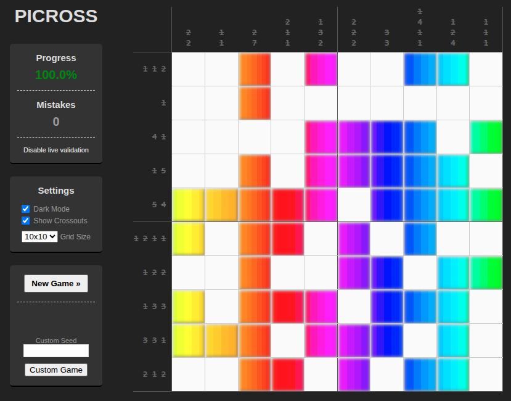This screenshot has height=401, width=511.
Task: Select the green cell in row clued '1 2 2'
Action: pos(486,273)
